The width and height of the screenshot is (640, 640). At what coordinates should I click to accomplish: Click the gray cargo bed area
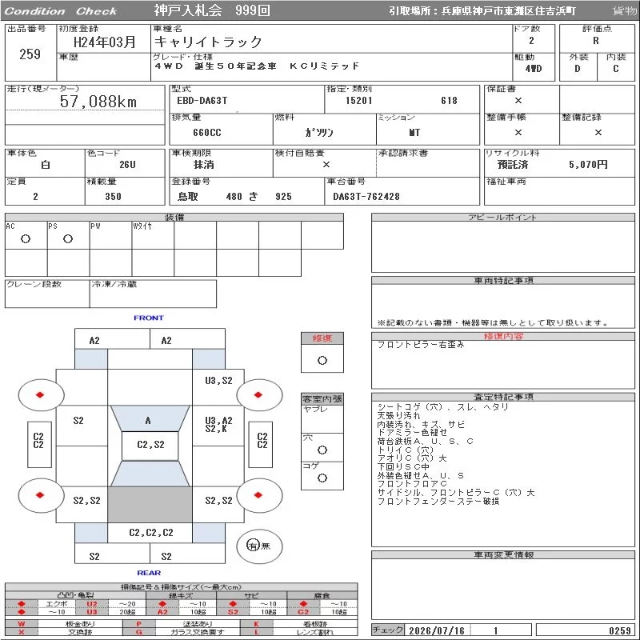click(x=150, y=505)
